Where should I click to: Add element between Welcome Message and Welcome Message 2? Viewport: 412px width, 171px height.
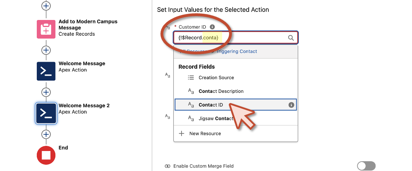[x=46, y=92]
